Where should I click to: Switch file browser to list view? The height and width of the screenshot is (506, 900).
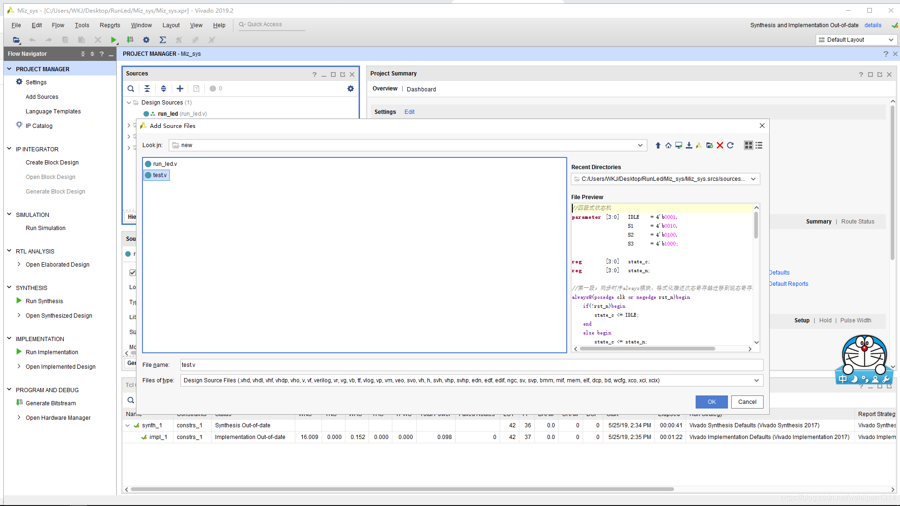tap(759, 145)
